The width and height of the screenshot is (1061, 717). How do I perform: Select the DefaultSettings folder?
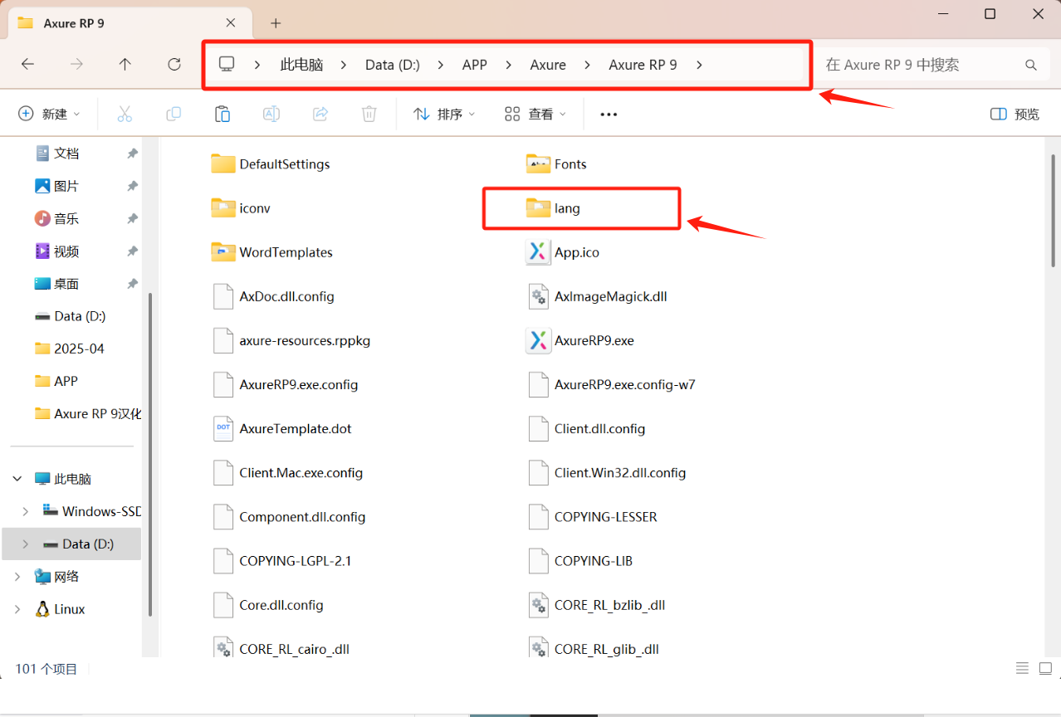click(x=271, y=164)
